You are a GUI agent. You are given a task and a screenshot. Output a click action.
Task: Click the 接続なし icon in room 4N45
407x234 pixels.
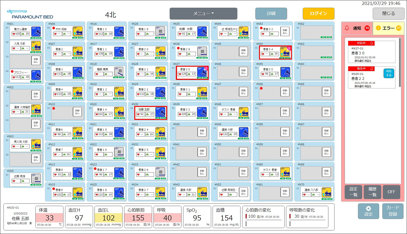click(243, 52)
